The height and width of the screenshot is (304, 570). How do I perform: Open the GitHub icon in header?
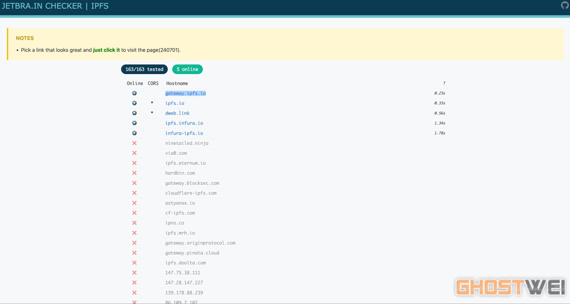pos(565,5)
